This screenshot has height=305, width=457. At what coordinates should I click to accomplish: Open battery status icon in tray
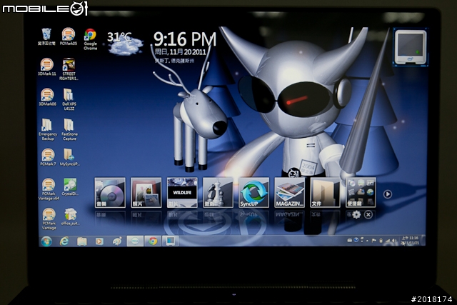pos(381,241)
